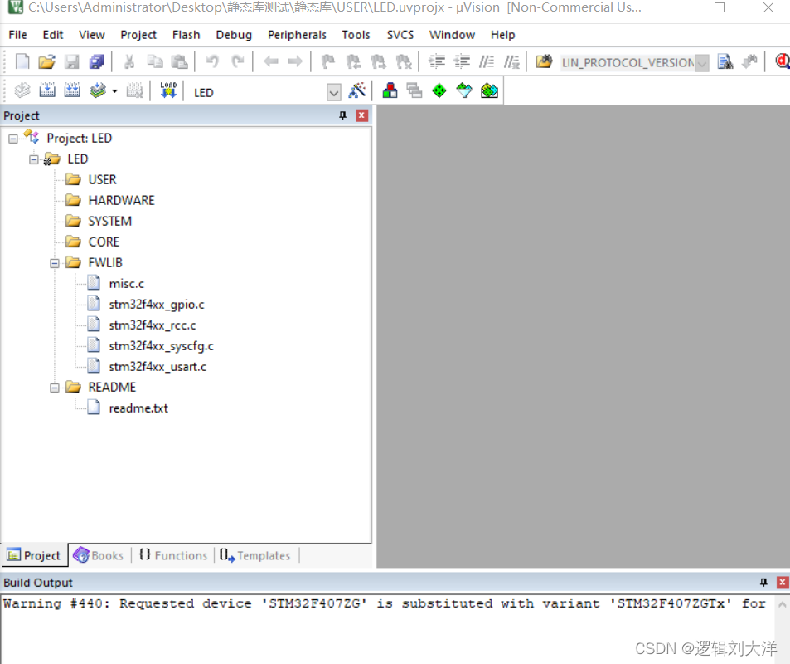The height and width of the screenshot is (664, 790).
Task: Uncomment the selection icon
Action: 511,61
